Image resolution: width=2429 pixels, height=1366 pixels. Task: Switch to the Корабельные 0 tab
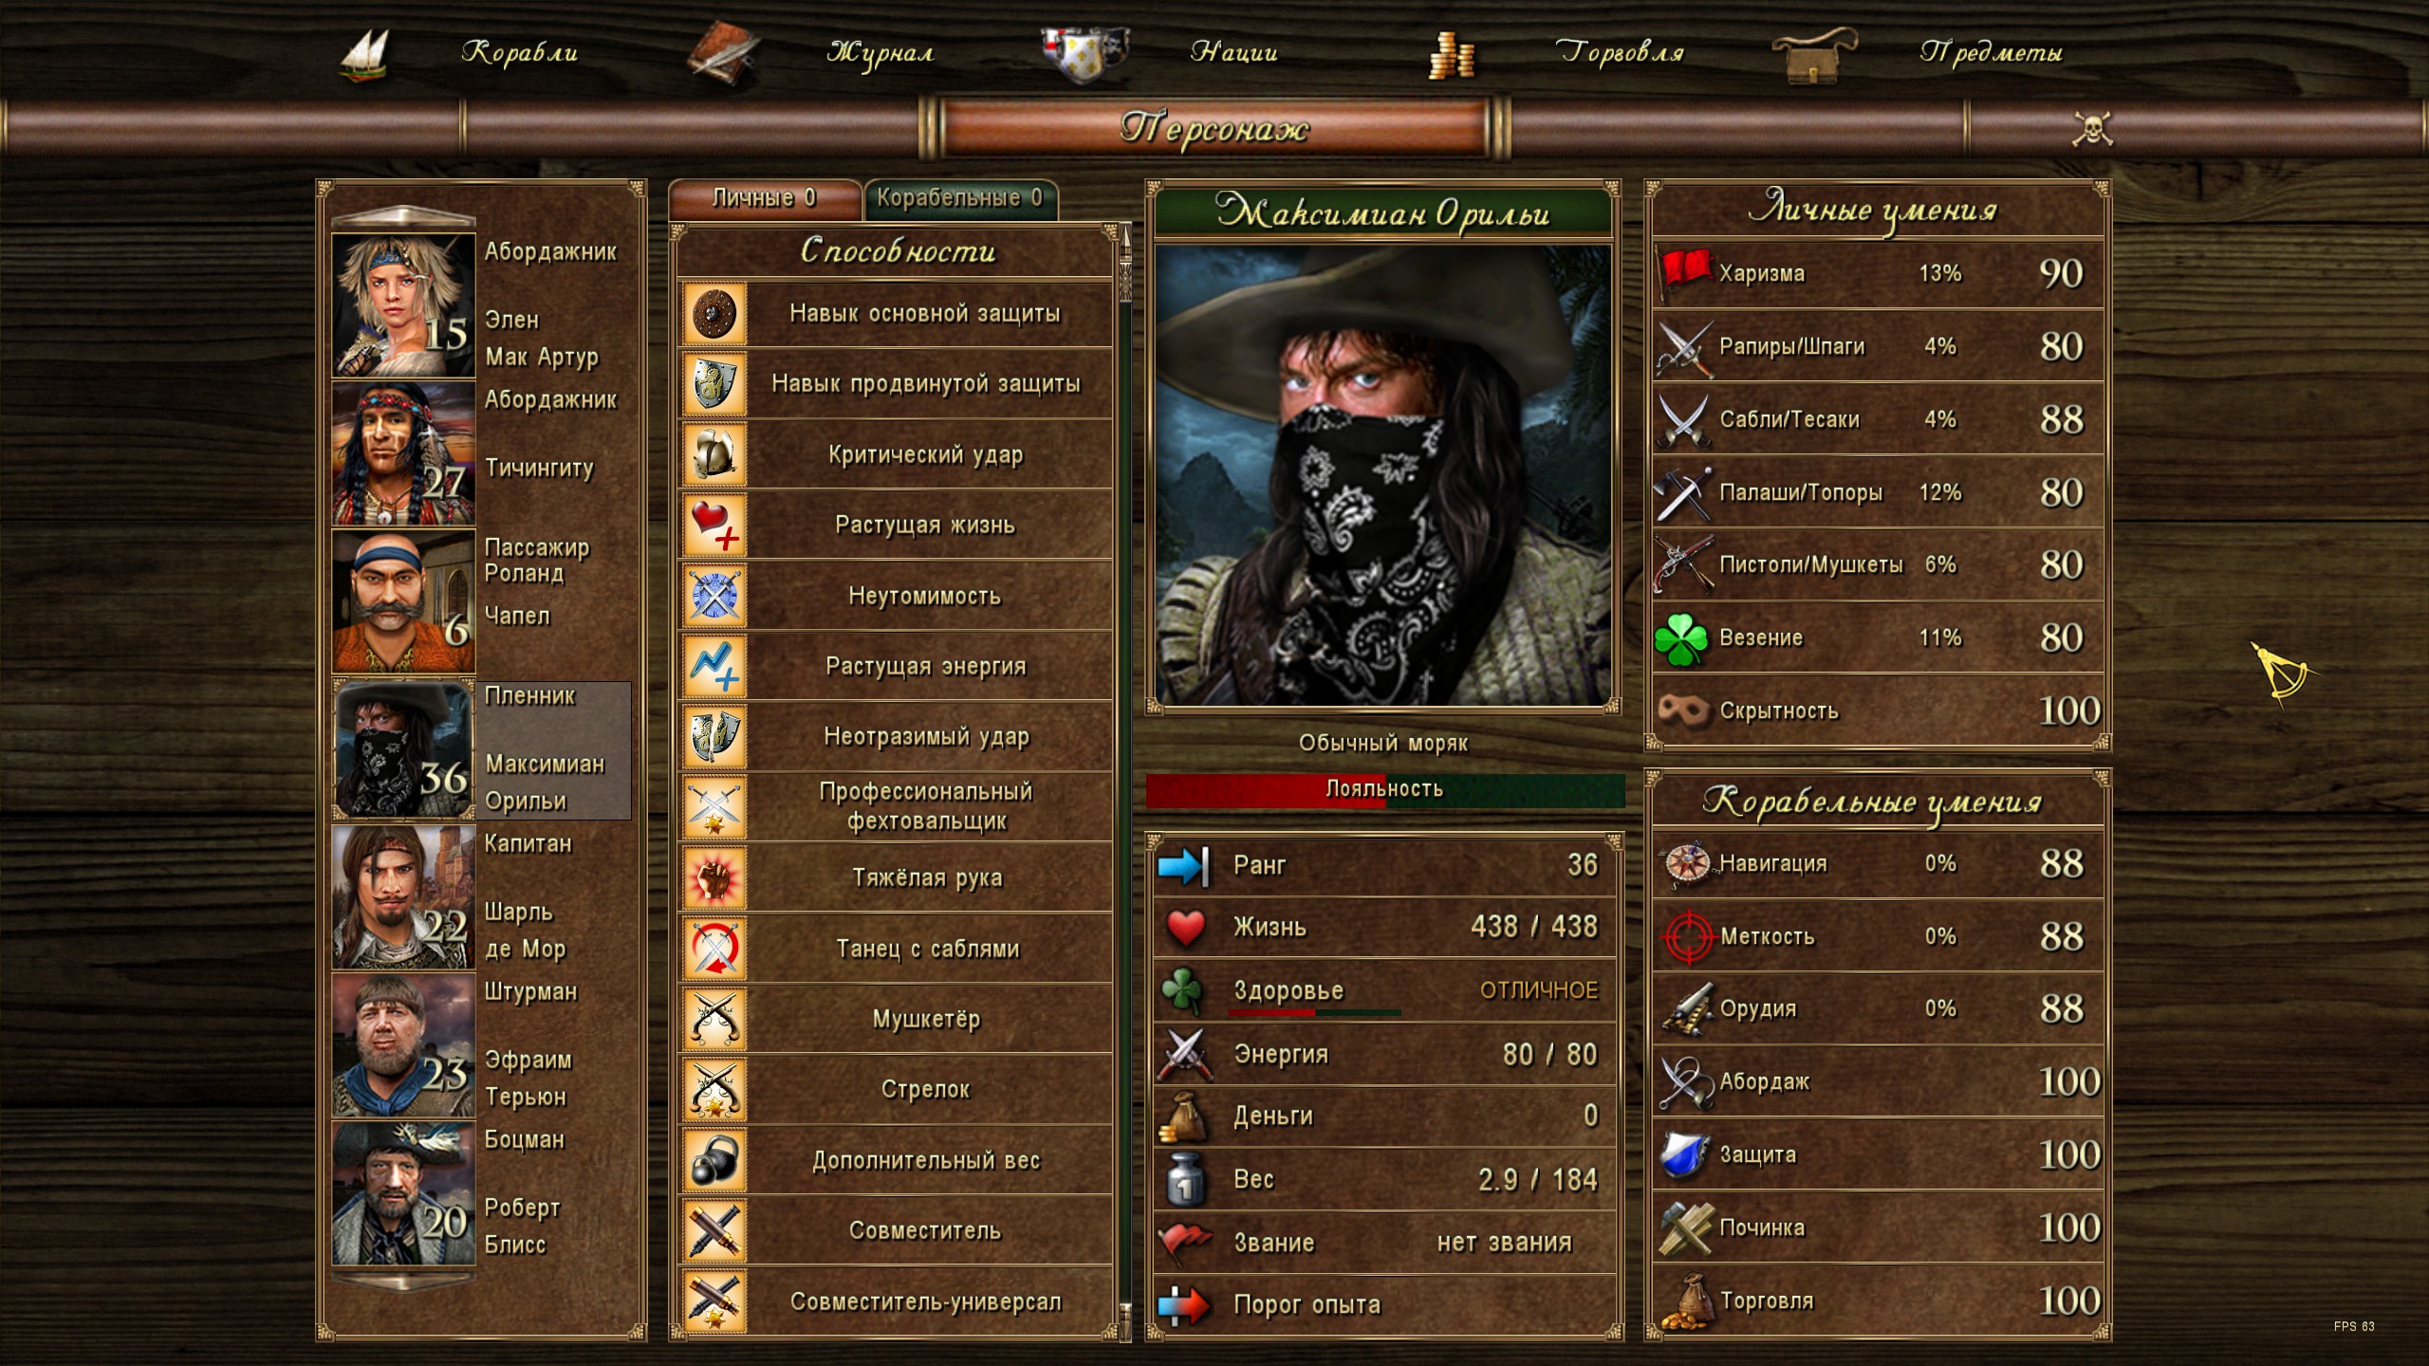pos(959,198)
